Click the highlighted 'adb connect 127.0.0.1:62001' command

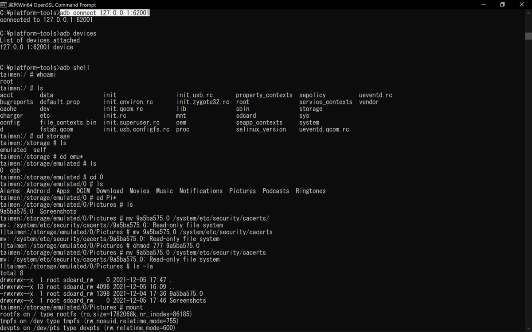coord(105,13)
